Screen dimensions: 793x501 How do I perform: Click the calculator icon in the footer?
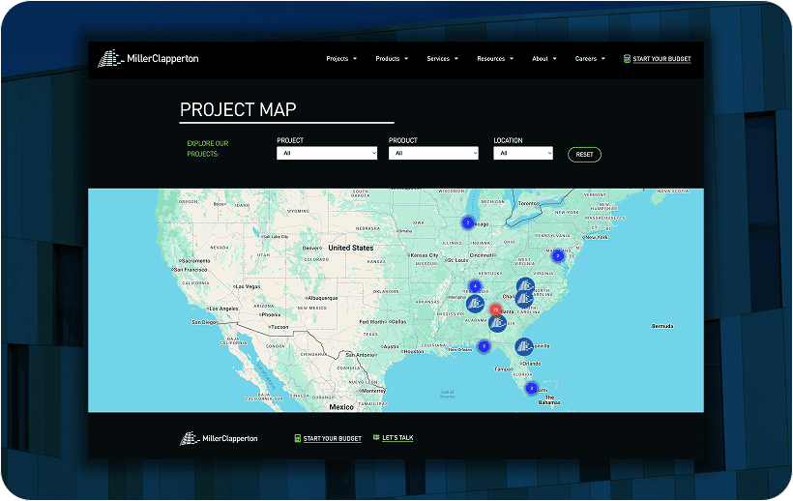pyautogui.click(x=298, y=438)
